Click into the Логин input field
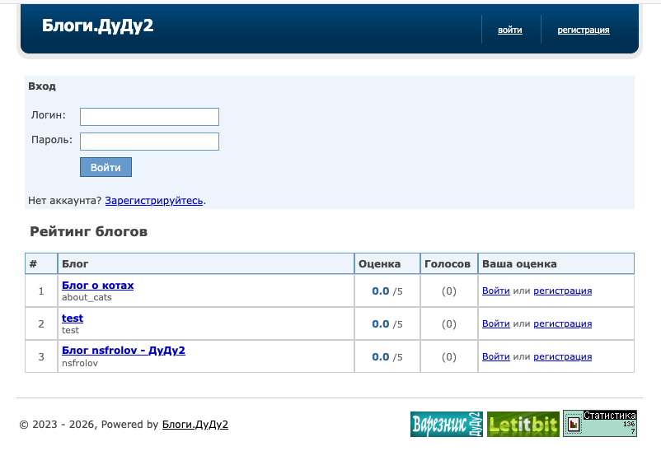661x451 pixels. [x=150, y=117]
